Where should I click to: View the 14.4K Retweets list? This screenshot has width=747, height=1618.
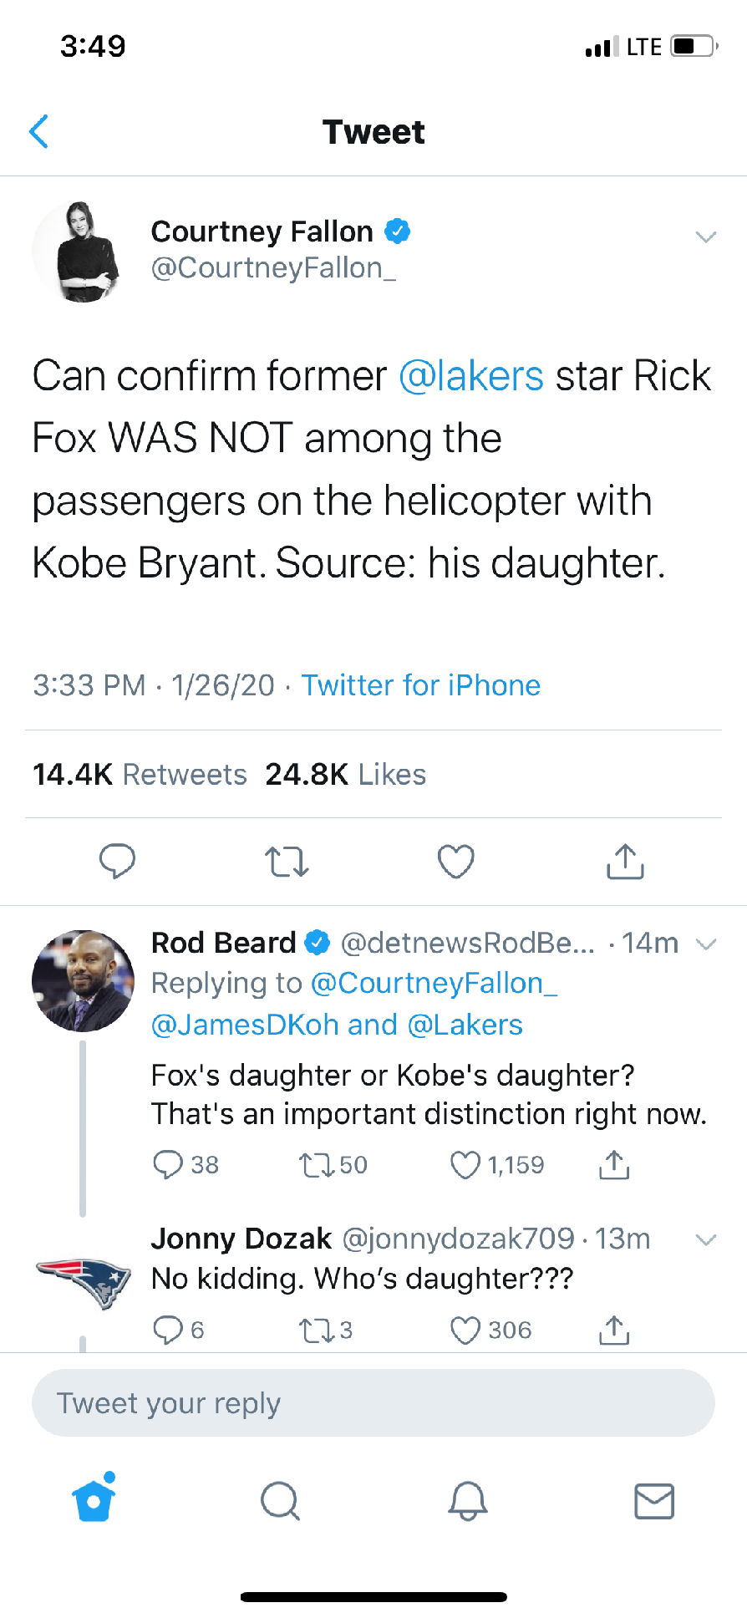pyautogui.click(x=140, y=775)
